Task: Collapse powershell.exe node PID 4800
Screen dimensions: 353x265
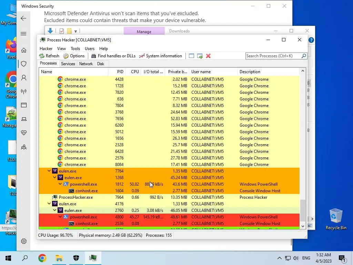Action: [60, 217]
